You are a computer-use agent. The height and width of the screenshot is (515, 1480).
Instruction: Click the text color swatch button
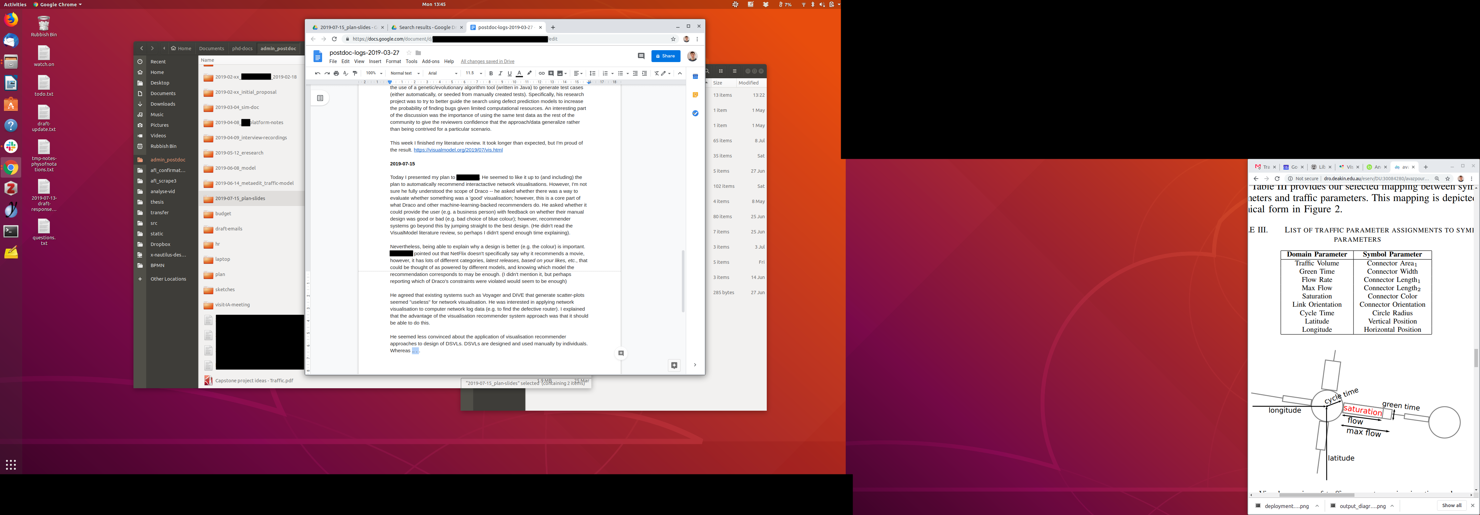(x=519, y=74)
